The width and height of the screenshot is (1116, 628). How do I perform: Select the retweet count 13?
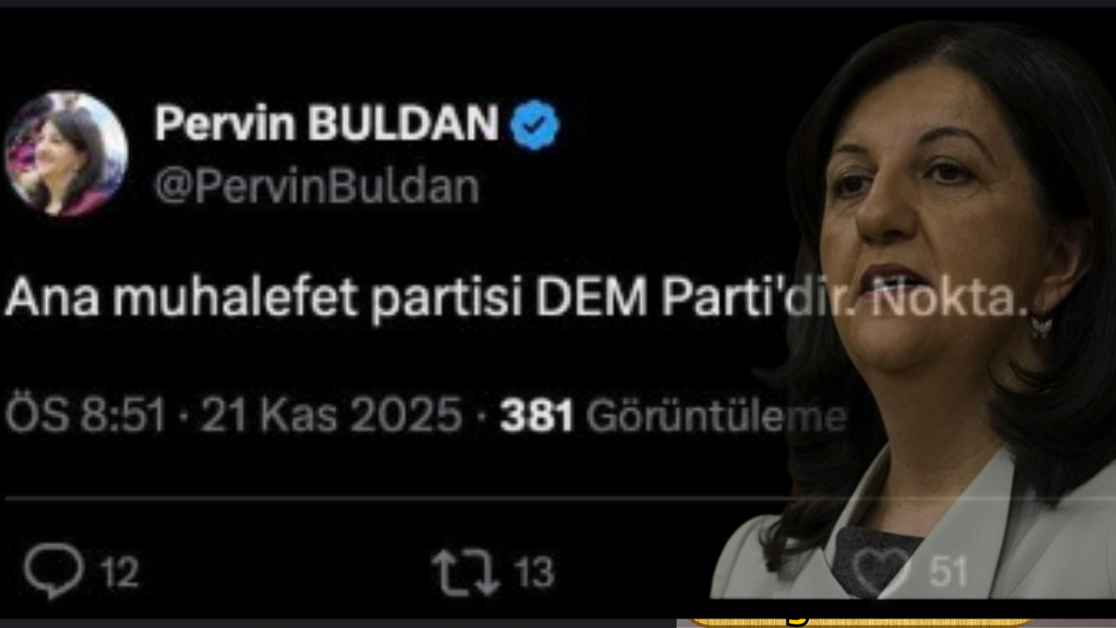(533, 573)
